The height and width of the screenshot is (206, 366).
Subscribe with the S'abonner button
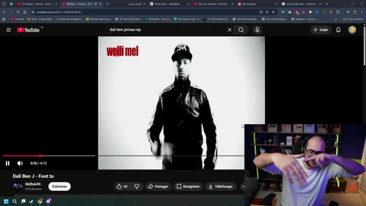[59, 187]
